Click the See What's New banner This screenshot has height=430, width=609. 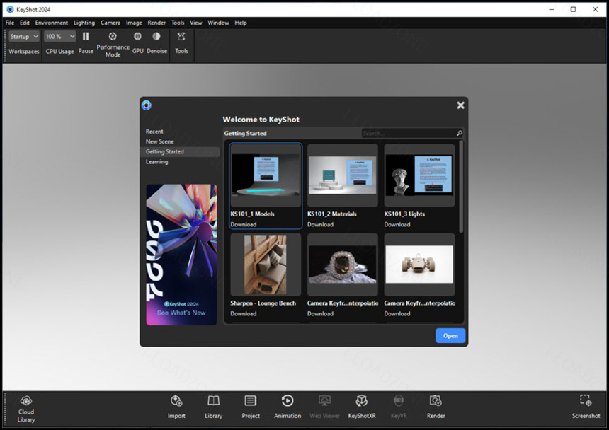coord(181,255)
